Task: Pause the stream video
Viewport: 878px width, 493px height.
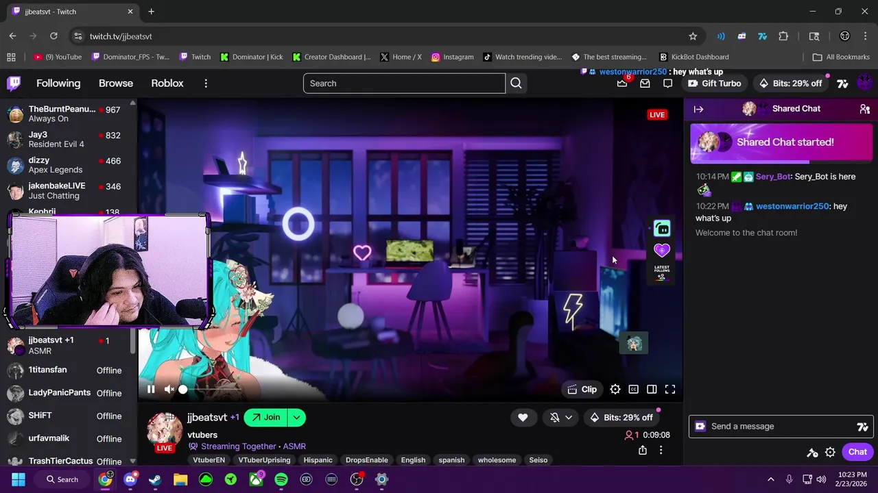Action: 151,390
